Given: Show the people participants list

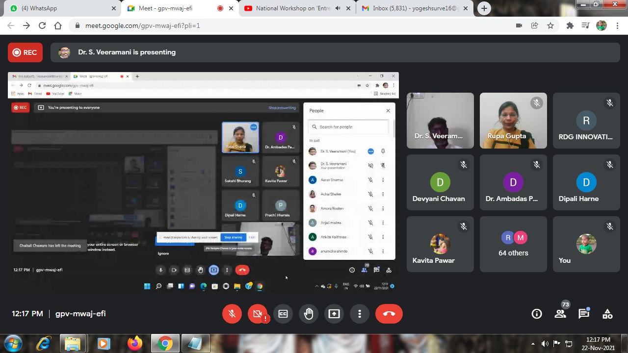Looking at the screenshot, I should (560, 314).
